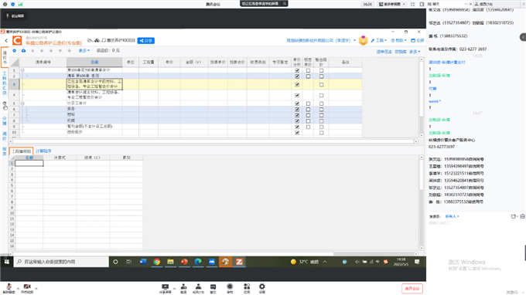Click the share screen icon in the meeting bar
The image size is (526, 295).
point(165,288)
